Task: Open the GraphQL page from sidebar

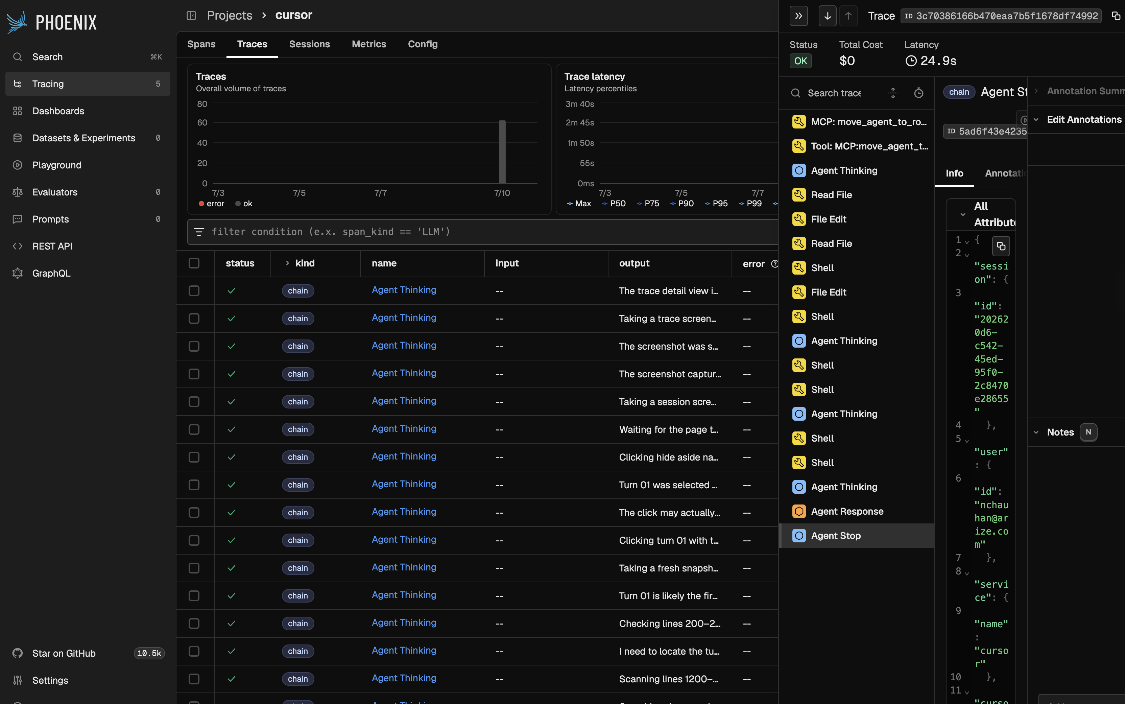Action: pyautogui.click(x=51, y=273)
